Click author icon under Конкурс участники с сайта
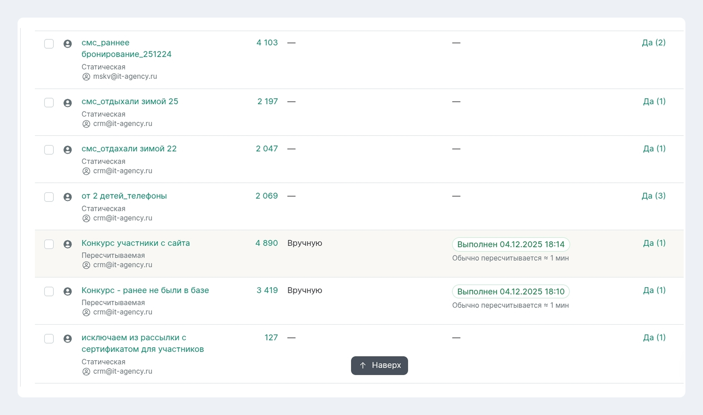 coord(86,265)
